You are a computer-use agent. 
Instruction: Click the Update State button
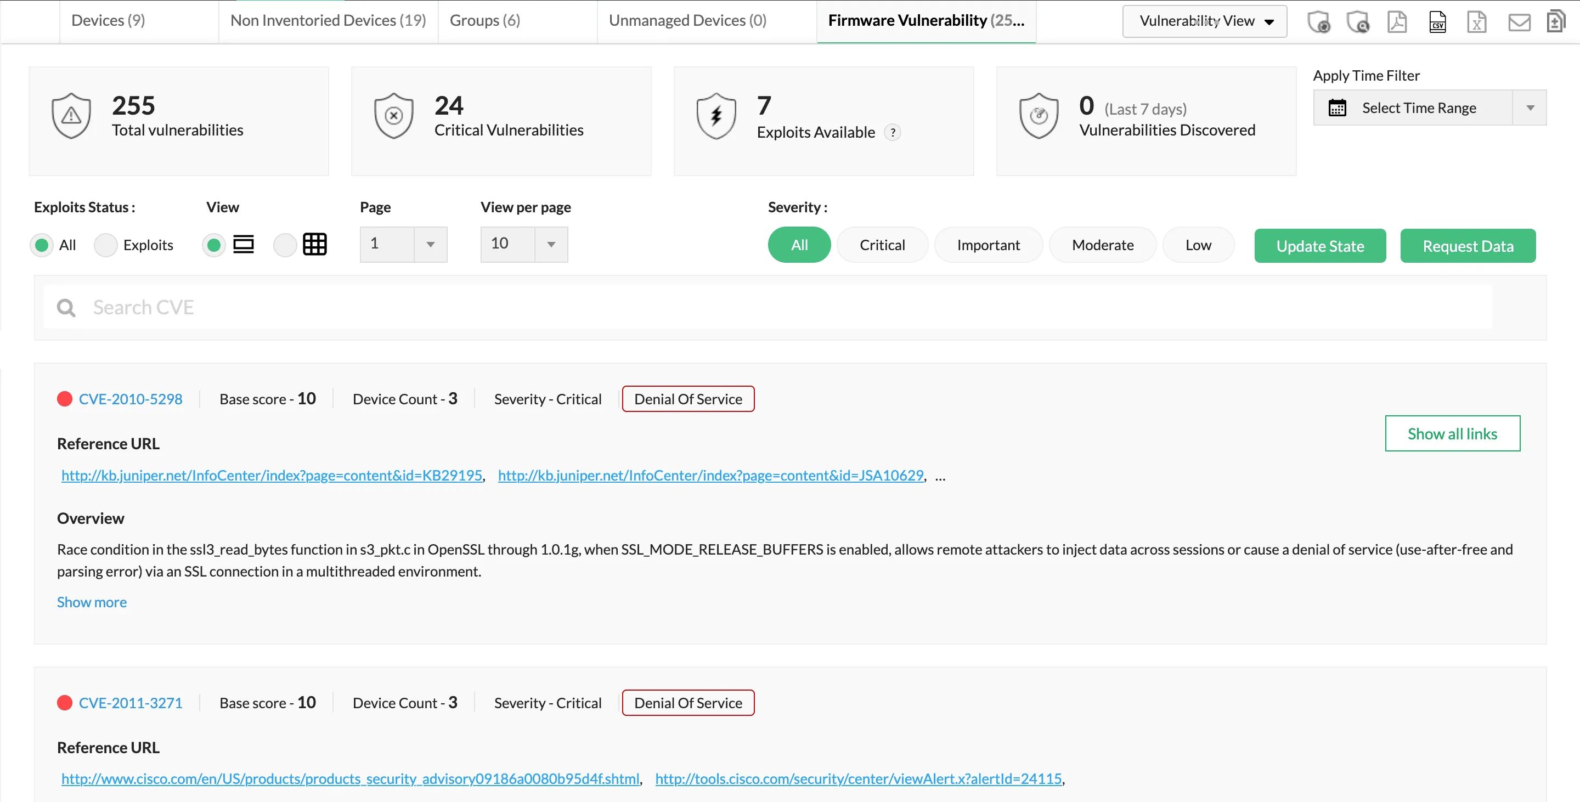pyautogui.click(x=1319, y=246)
